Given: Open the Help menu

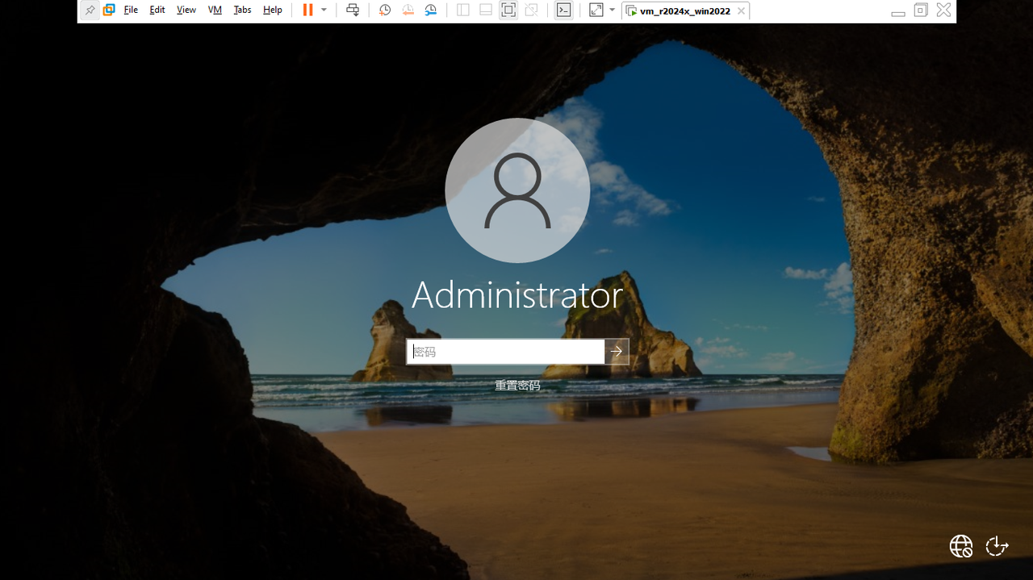Looking at the screenshot, I should [273, 10].
